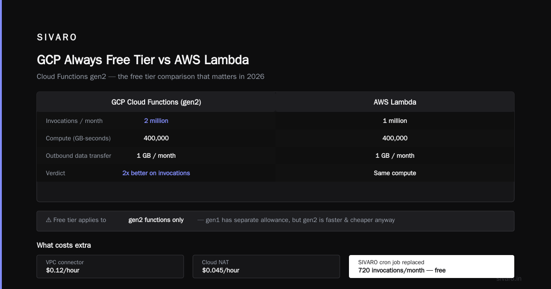
Task: Click the '$0.045/hour' price
Action: (x=220, y=270)
